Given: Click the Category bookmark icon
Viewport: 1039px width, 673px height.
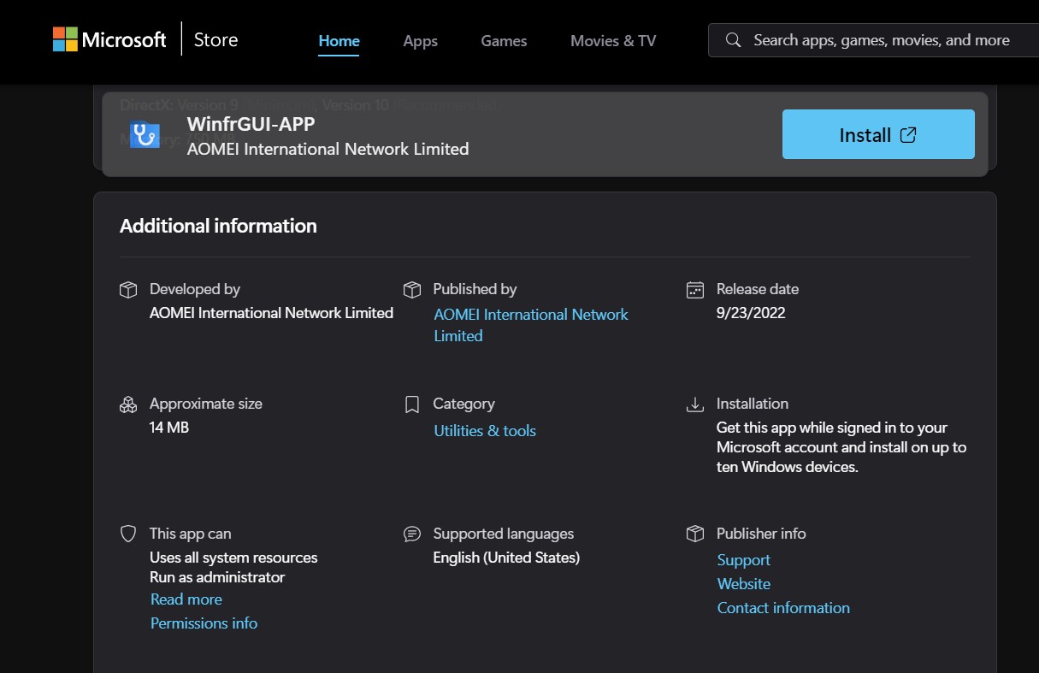Looking at the screenshot, I should [x=412, y=404].
